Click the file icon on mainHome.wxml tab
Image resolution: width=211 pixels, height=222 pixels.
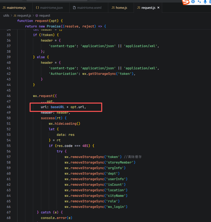pos(74,8)
